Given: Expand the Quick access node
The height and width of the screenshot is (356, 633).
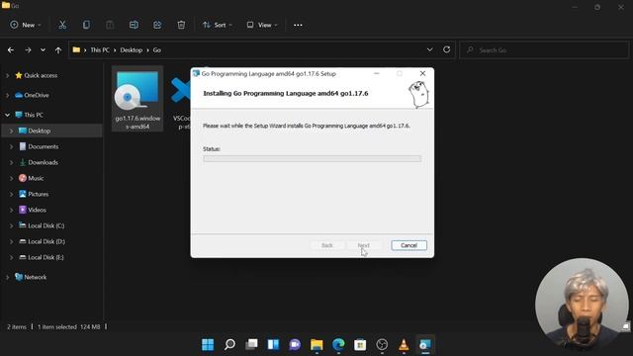Looking at the screenshot, I should [x=7, y=75].
